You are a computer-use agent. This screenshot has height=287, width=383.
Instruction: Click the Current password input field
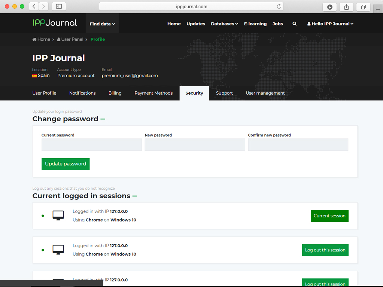tap(92, 145)
